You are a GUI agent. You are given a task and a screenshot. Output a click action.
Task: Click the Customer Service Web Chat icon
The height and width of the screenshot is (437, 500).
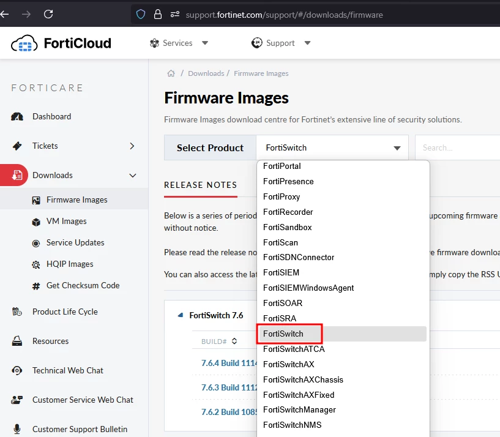[x=17, y=400]
